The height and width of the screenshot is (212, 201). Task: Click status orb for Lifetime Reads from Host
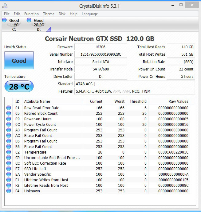click(x=9, y=185)
